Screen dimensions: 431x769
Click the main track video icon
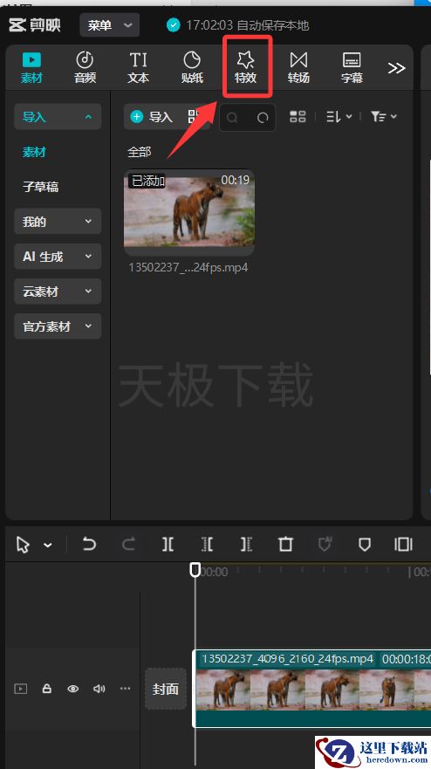pyautogui.click(x=21, y=689)
